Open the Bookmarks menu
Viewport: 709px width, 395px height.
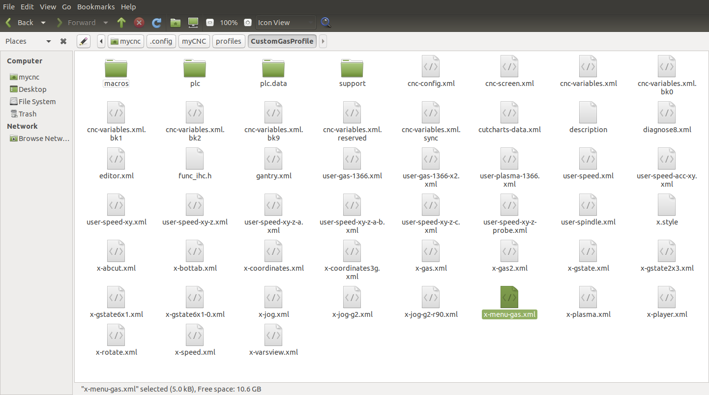point(96,7)
